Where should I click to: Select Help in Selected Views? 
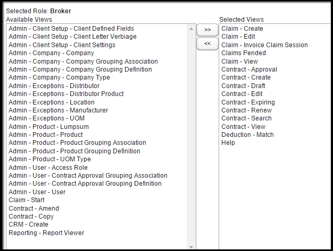[228, 143]
